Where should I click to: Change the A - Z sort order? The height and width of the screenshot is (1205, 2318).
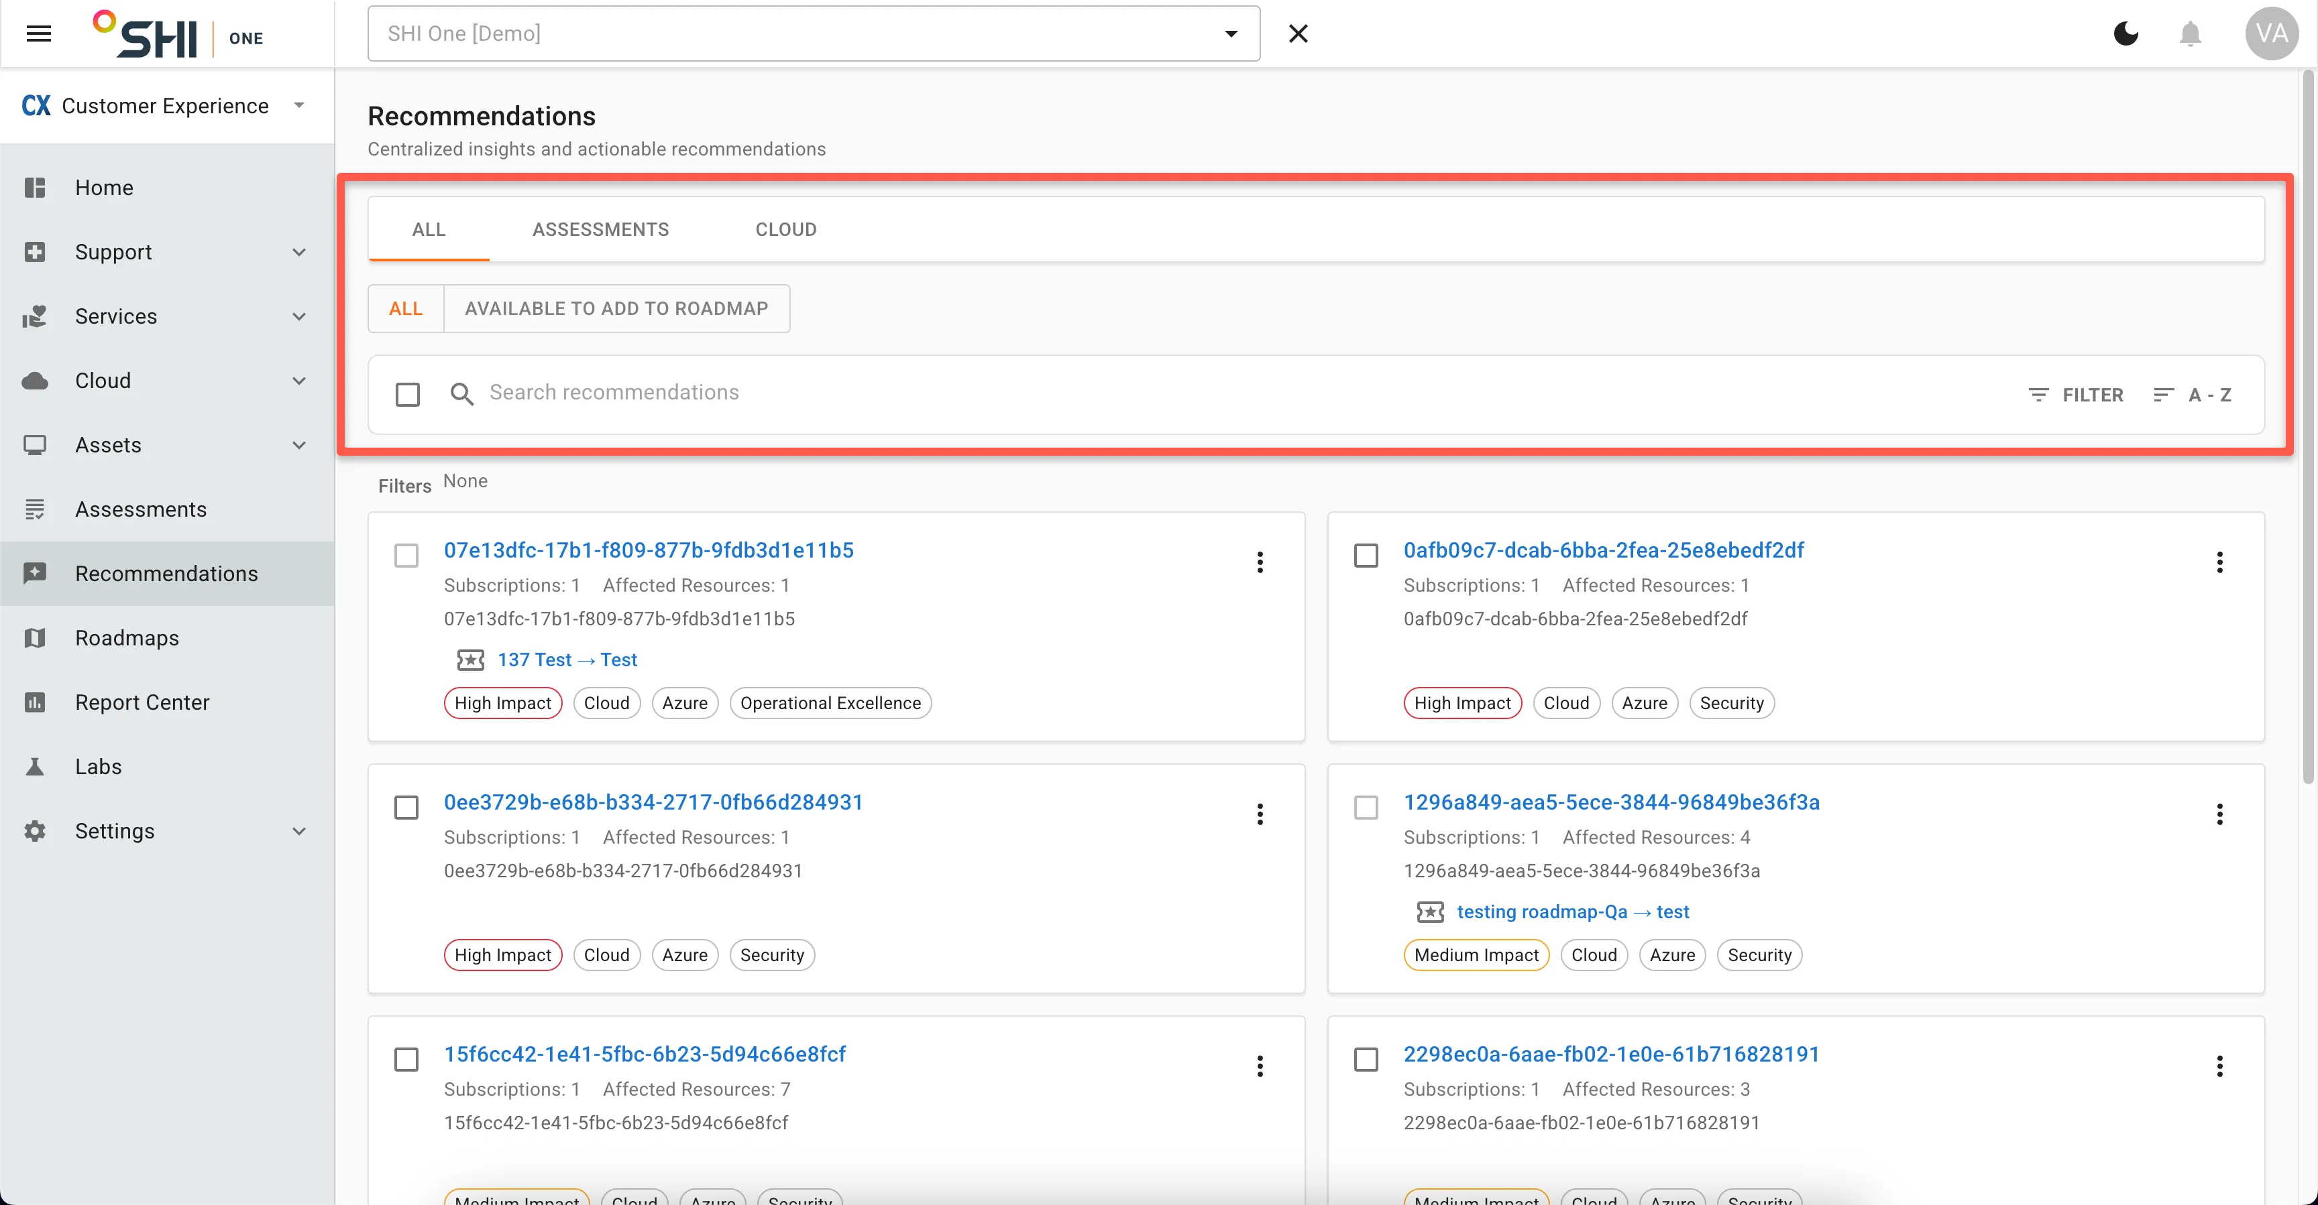point(2192,395)
